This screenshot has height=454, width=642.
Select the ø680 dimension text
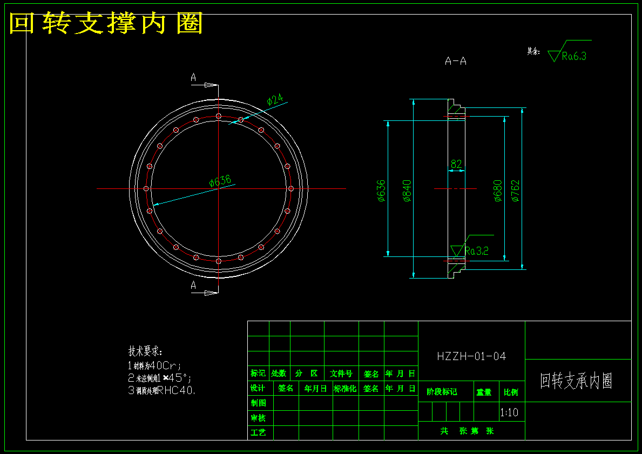coord(498,191)
